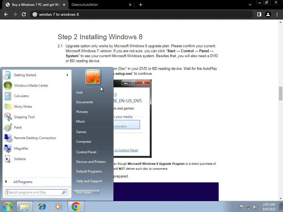Open Control Panel
This screenshot has width=283, height=212.
point(86,152)
